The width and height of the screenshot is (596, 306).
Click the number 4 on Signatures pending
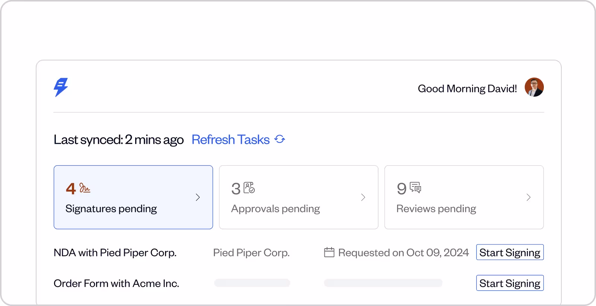click(x=70, y=189)
